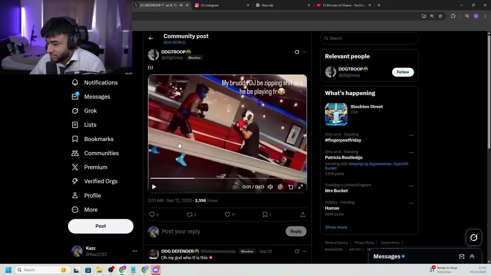Open more options for Hamas trend
This screenshot has width=491, height=276.
pyautogui.click(x=411, y=203)
